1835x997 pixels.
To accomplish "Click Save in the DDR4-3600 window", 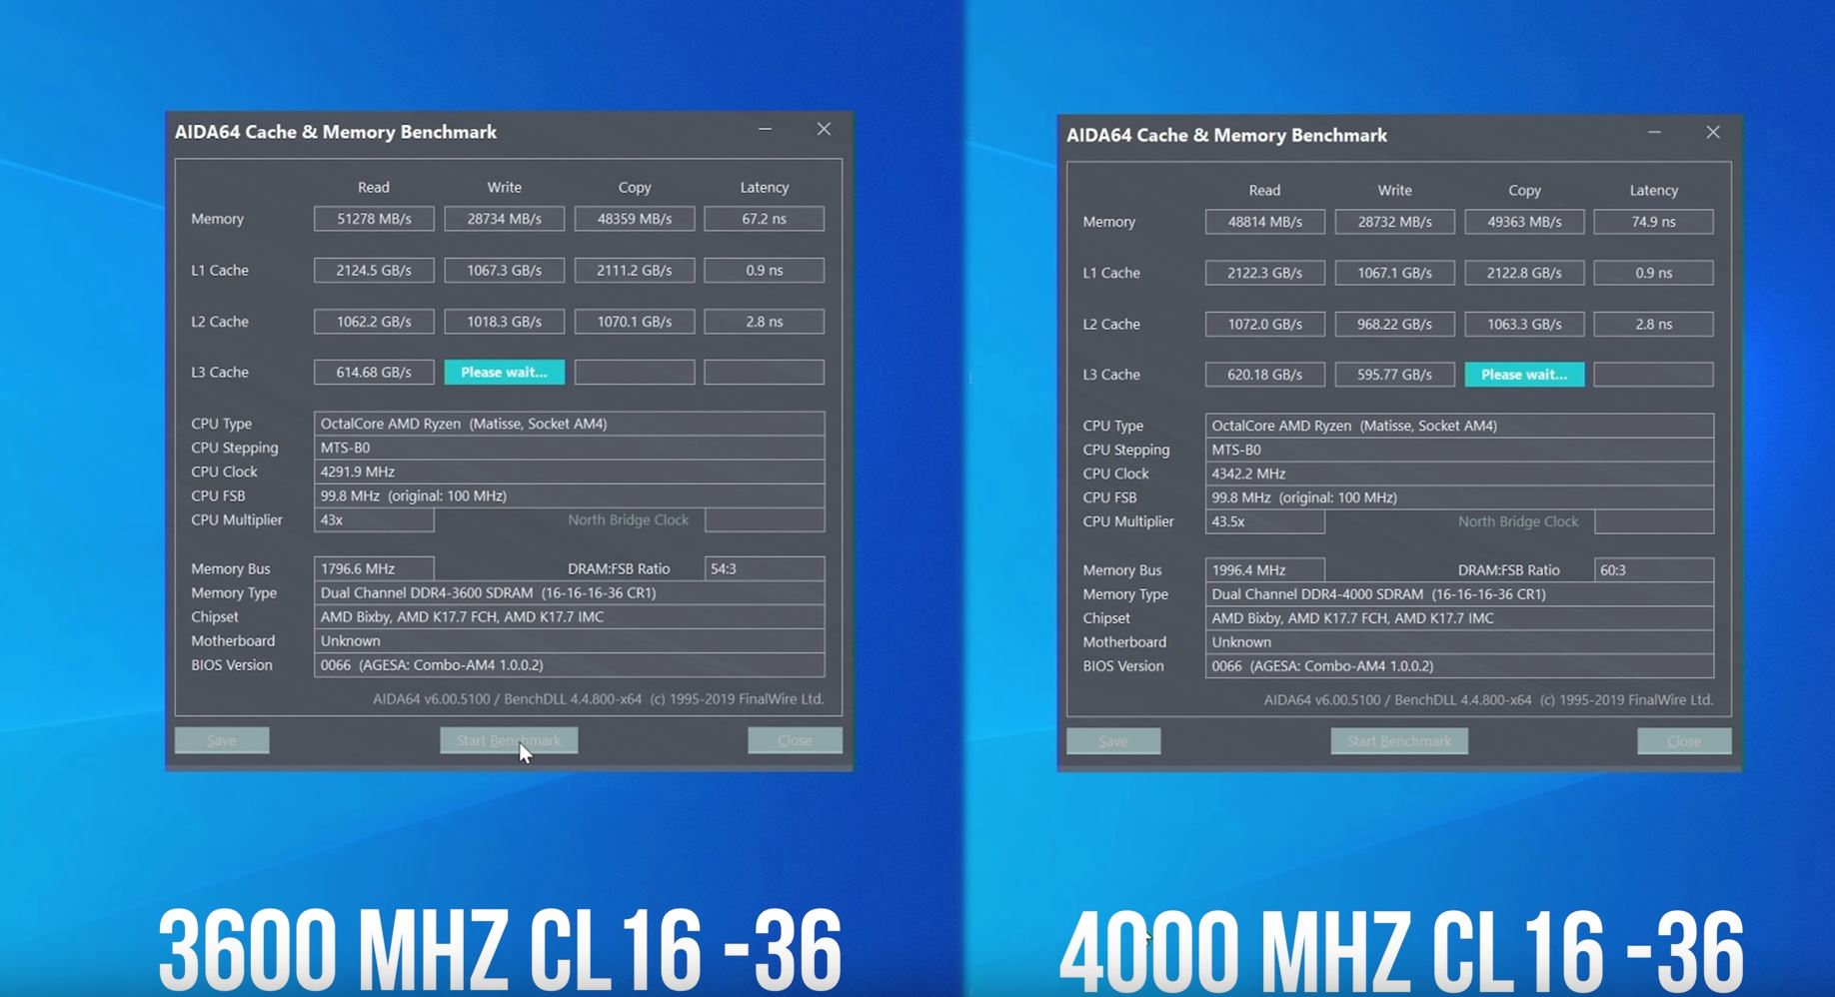I will (x=222, y=740).
